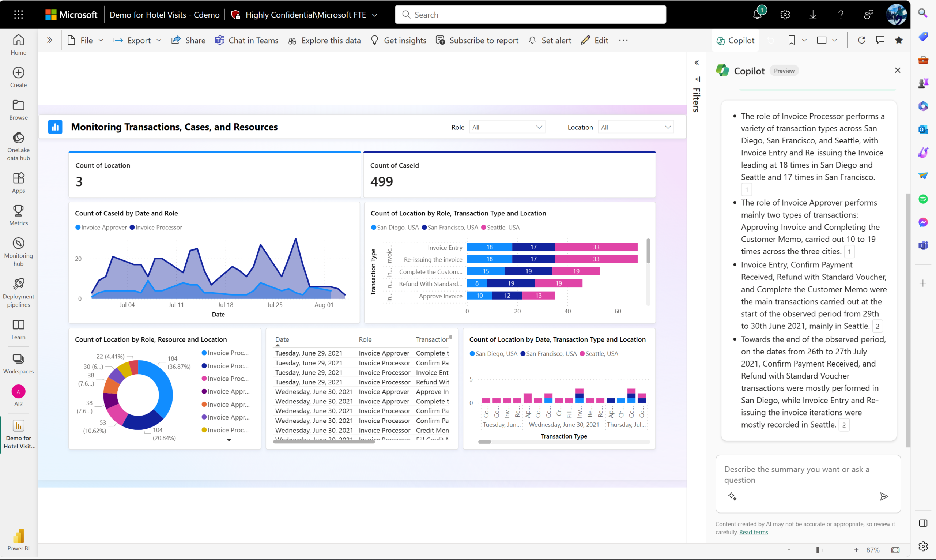This screenshot has height=560, width=936.
Task: Open the File menu
Action: pyautogui.click(x=84, y=40)
